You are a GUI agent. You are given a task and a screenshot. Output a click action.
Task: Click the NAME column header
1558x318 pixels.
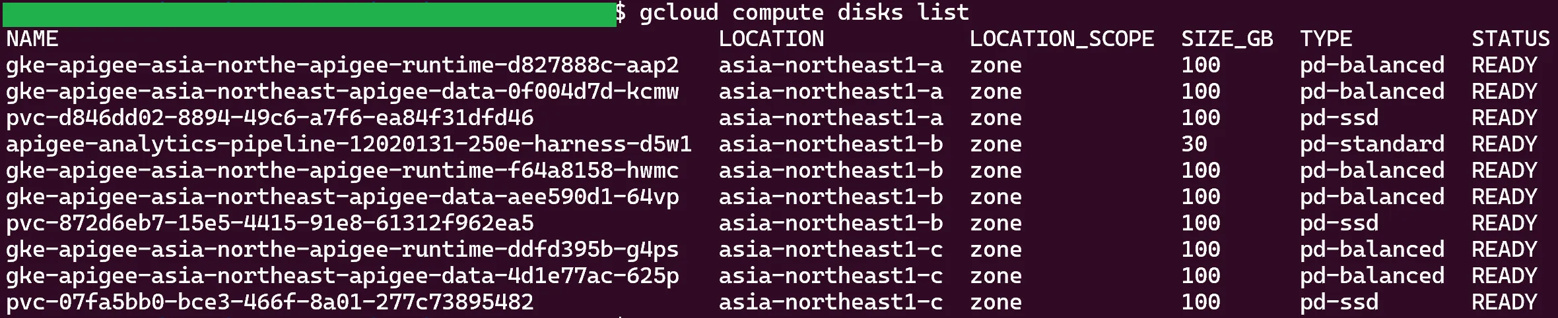coord(32,39)
